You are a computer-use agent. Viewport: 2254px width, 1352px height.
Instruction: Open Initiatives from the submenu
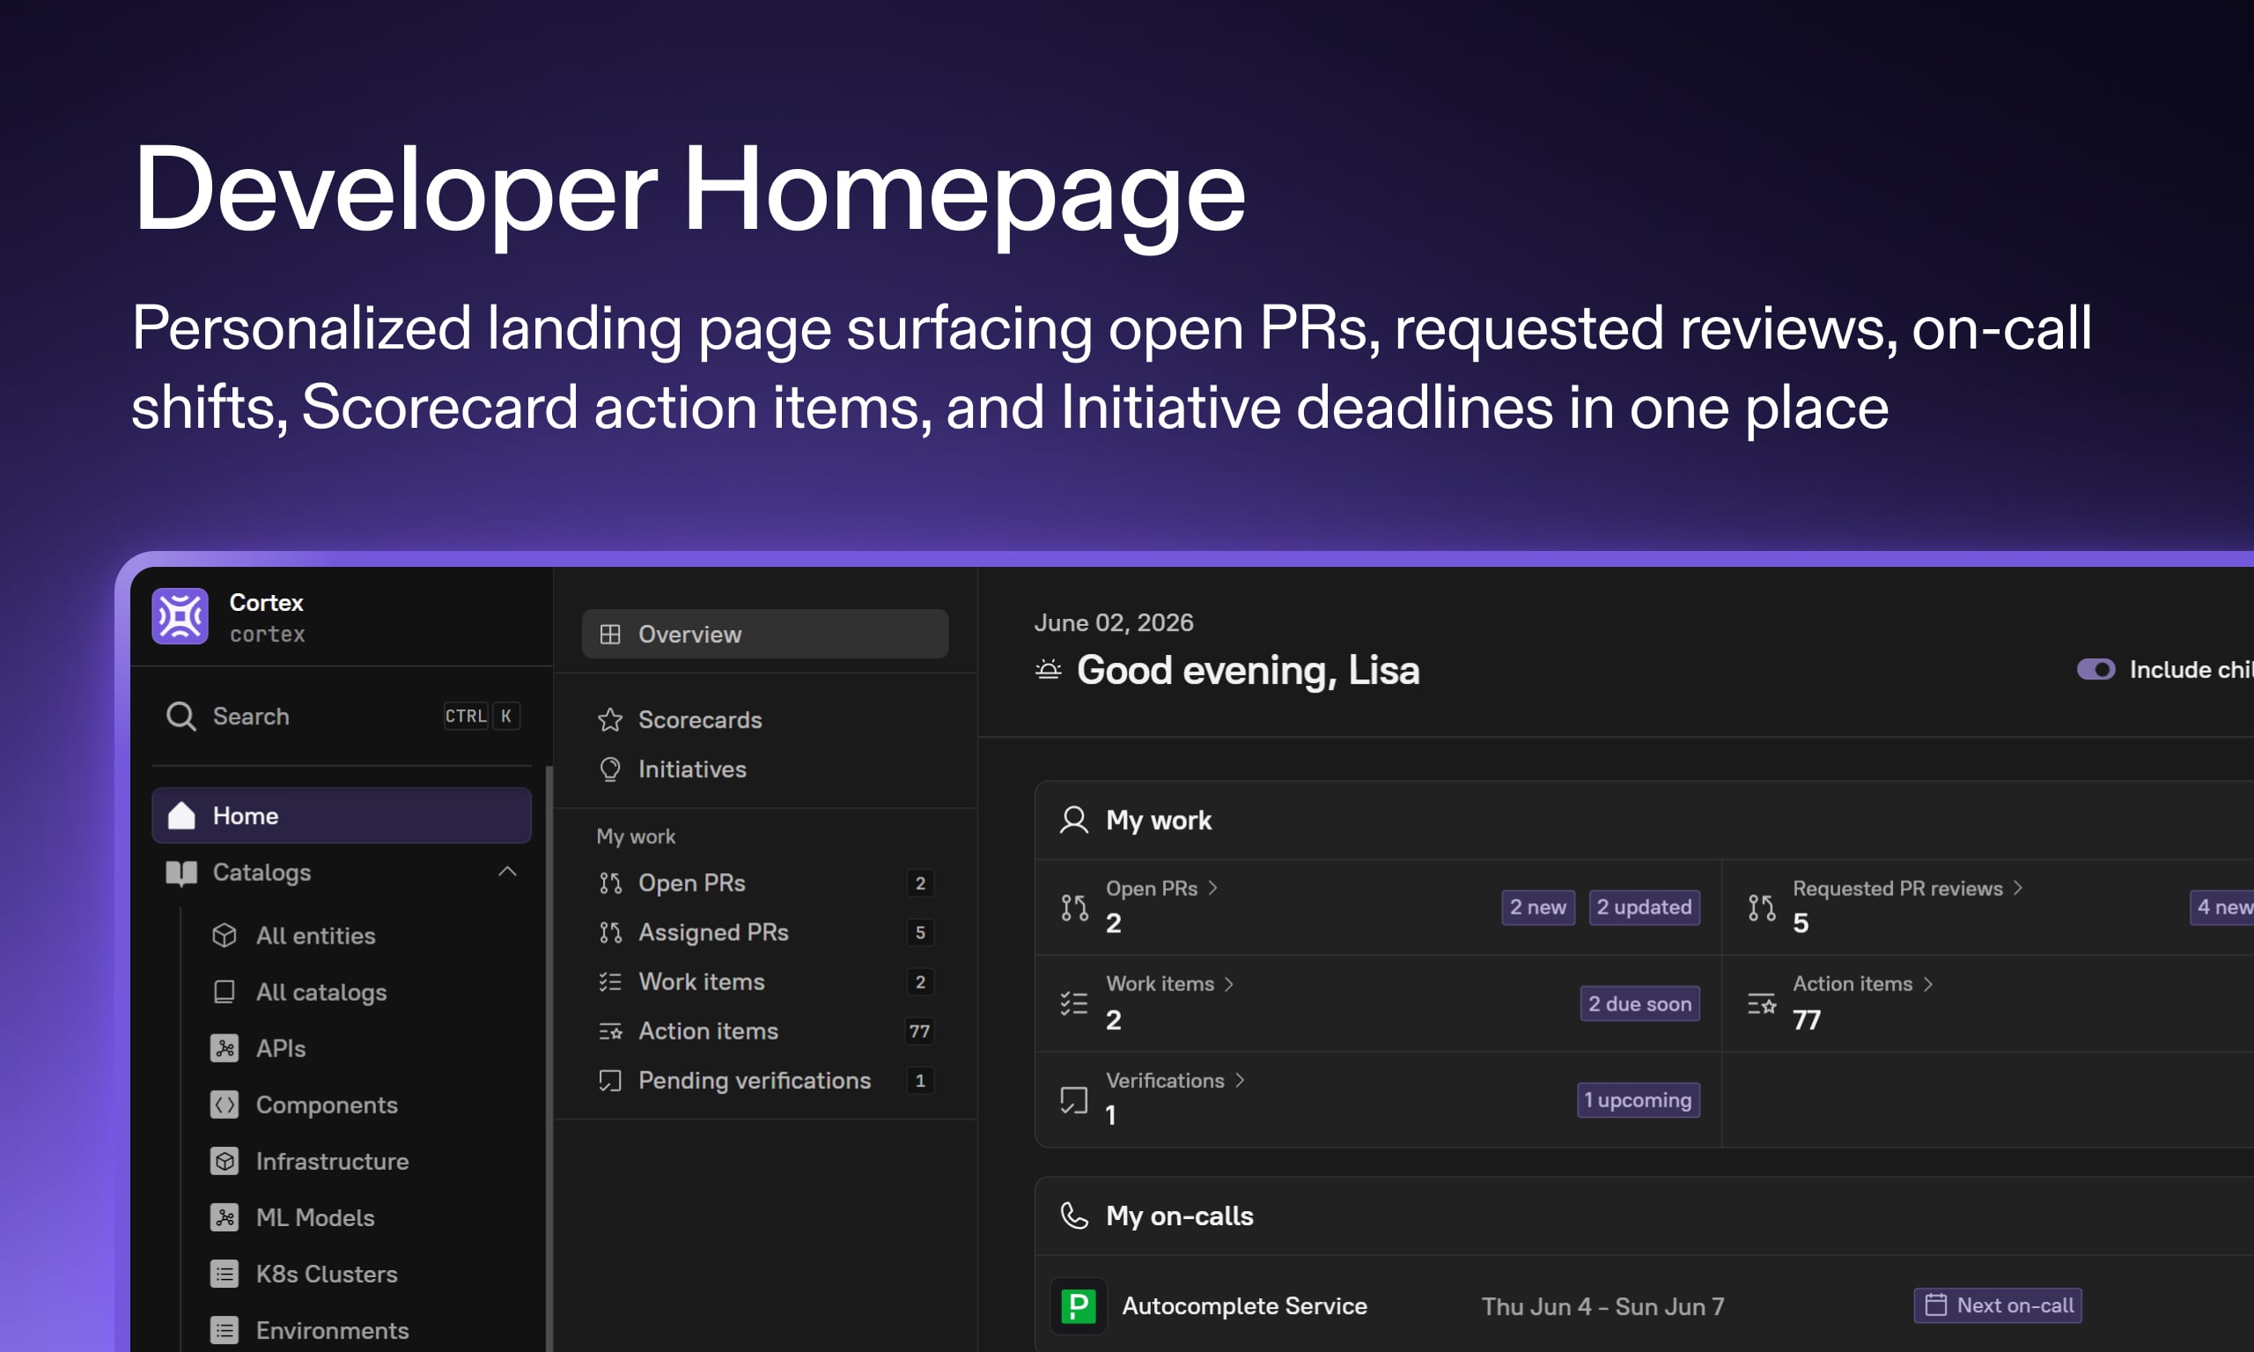(x=765, y=770)
